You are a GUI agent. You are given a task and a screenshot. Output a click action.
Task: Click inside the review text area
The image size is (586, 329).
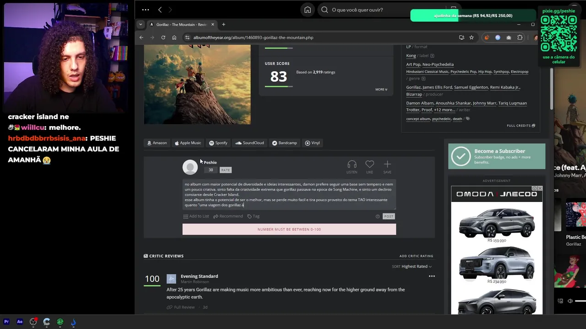coord(289,195)
